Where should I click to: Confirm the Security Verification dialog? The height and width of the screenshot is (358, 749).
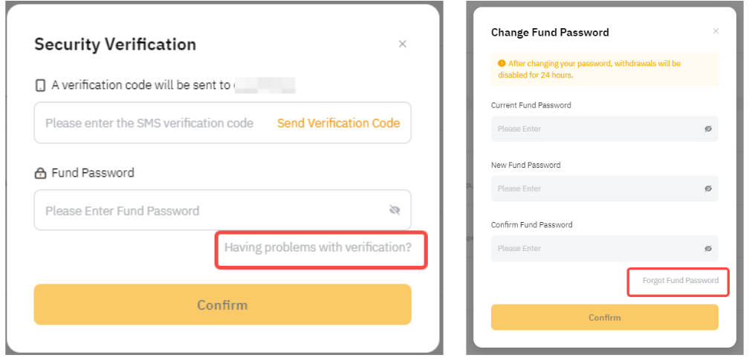[222, 305]
